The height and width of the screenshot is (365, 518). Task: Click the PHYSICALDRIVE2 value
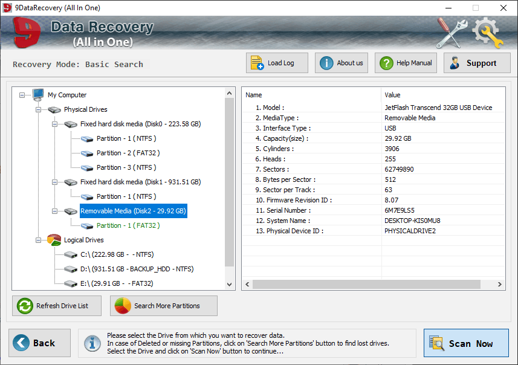pos(410,231)
